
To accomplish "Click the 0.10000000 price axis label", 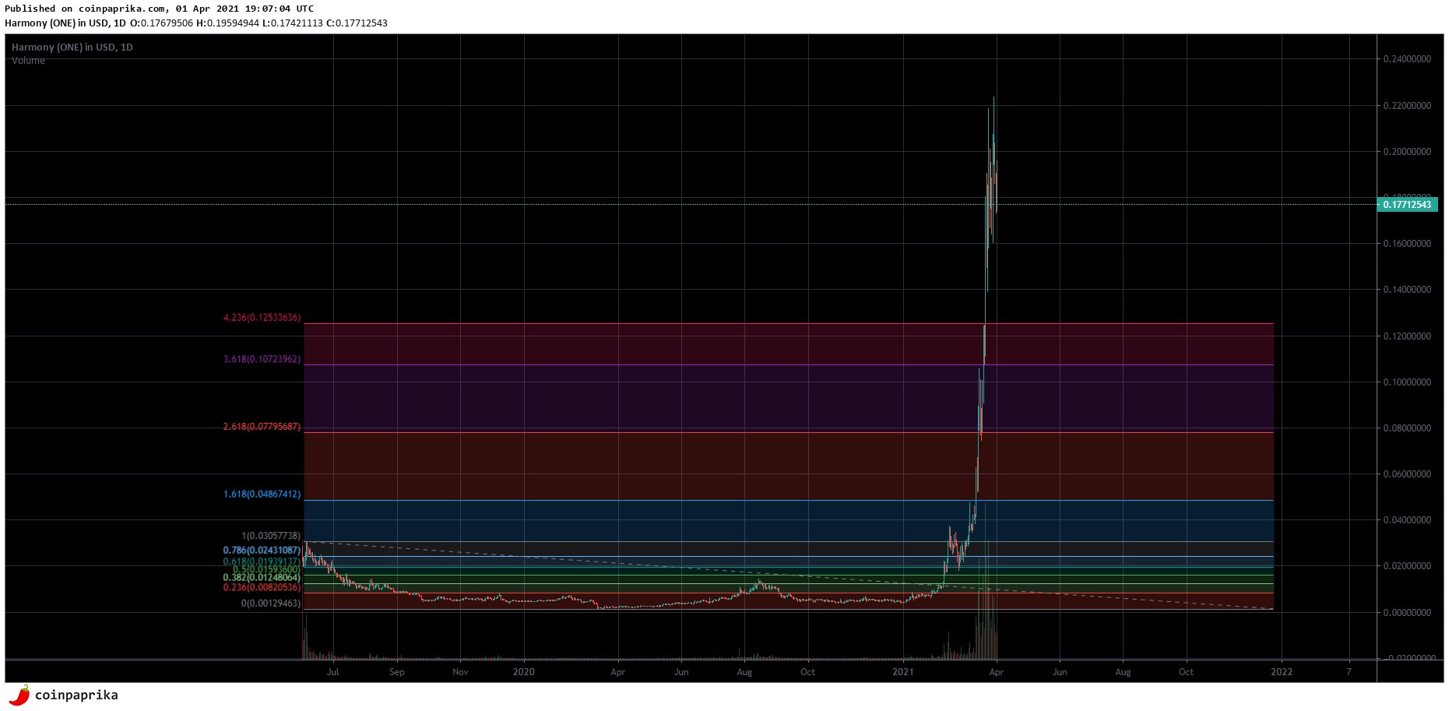I will [x=1407, y=382].
